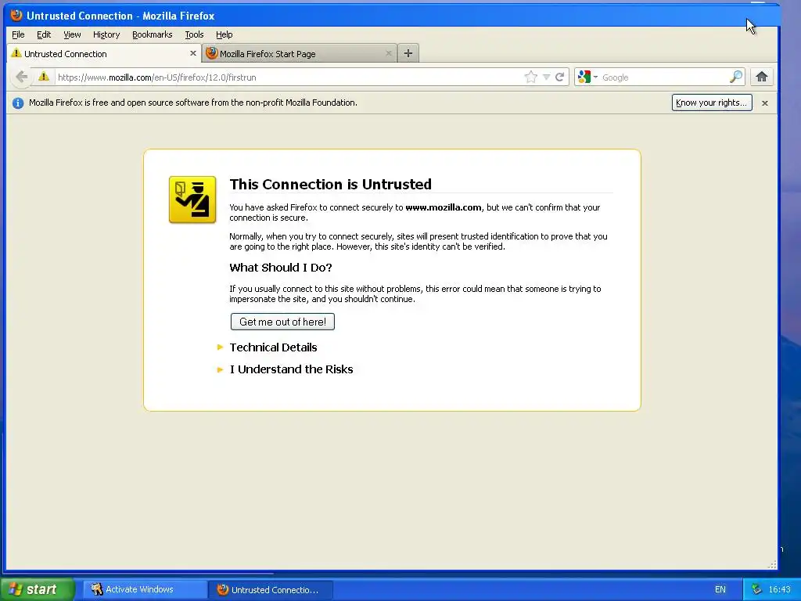Click Firefox logo in the title bar
Image resolution: width=801 pixels, height=601 pixels.
[x=16, y=16]
